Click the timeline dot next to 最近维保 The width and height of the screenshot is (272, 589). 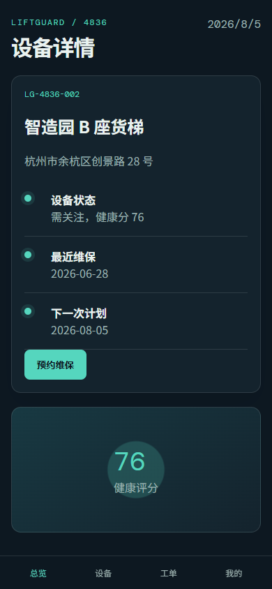[28, 255]
